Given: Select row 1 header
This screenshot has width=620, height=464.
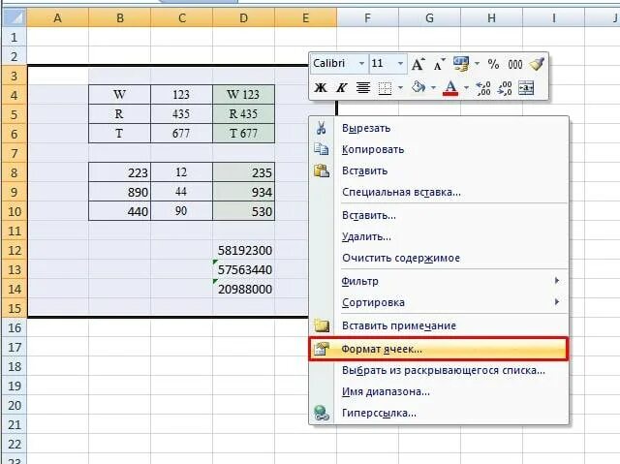Looking at the screenshot, I should [x=15, y=37].
